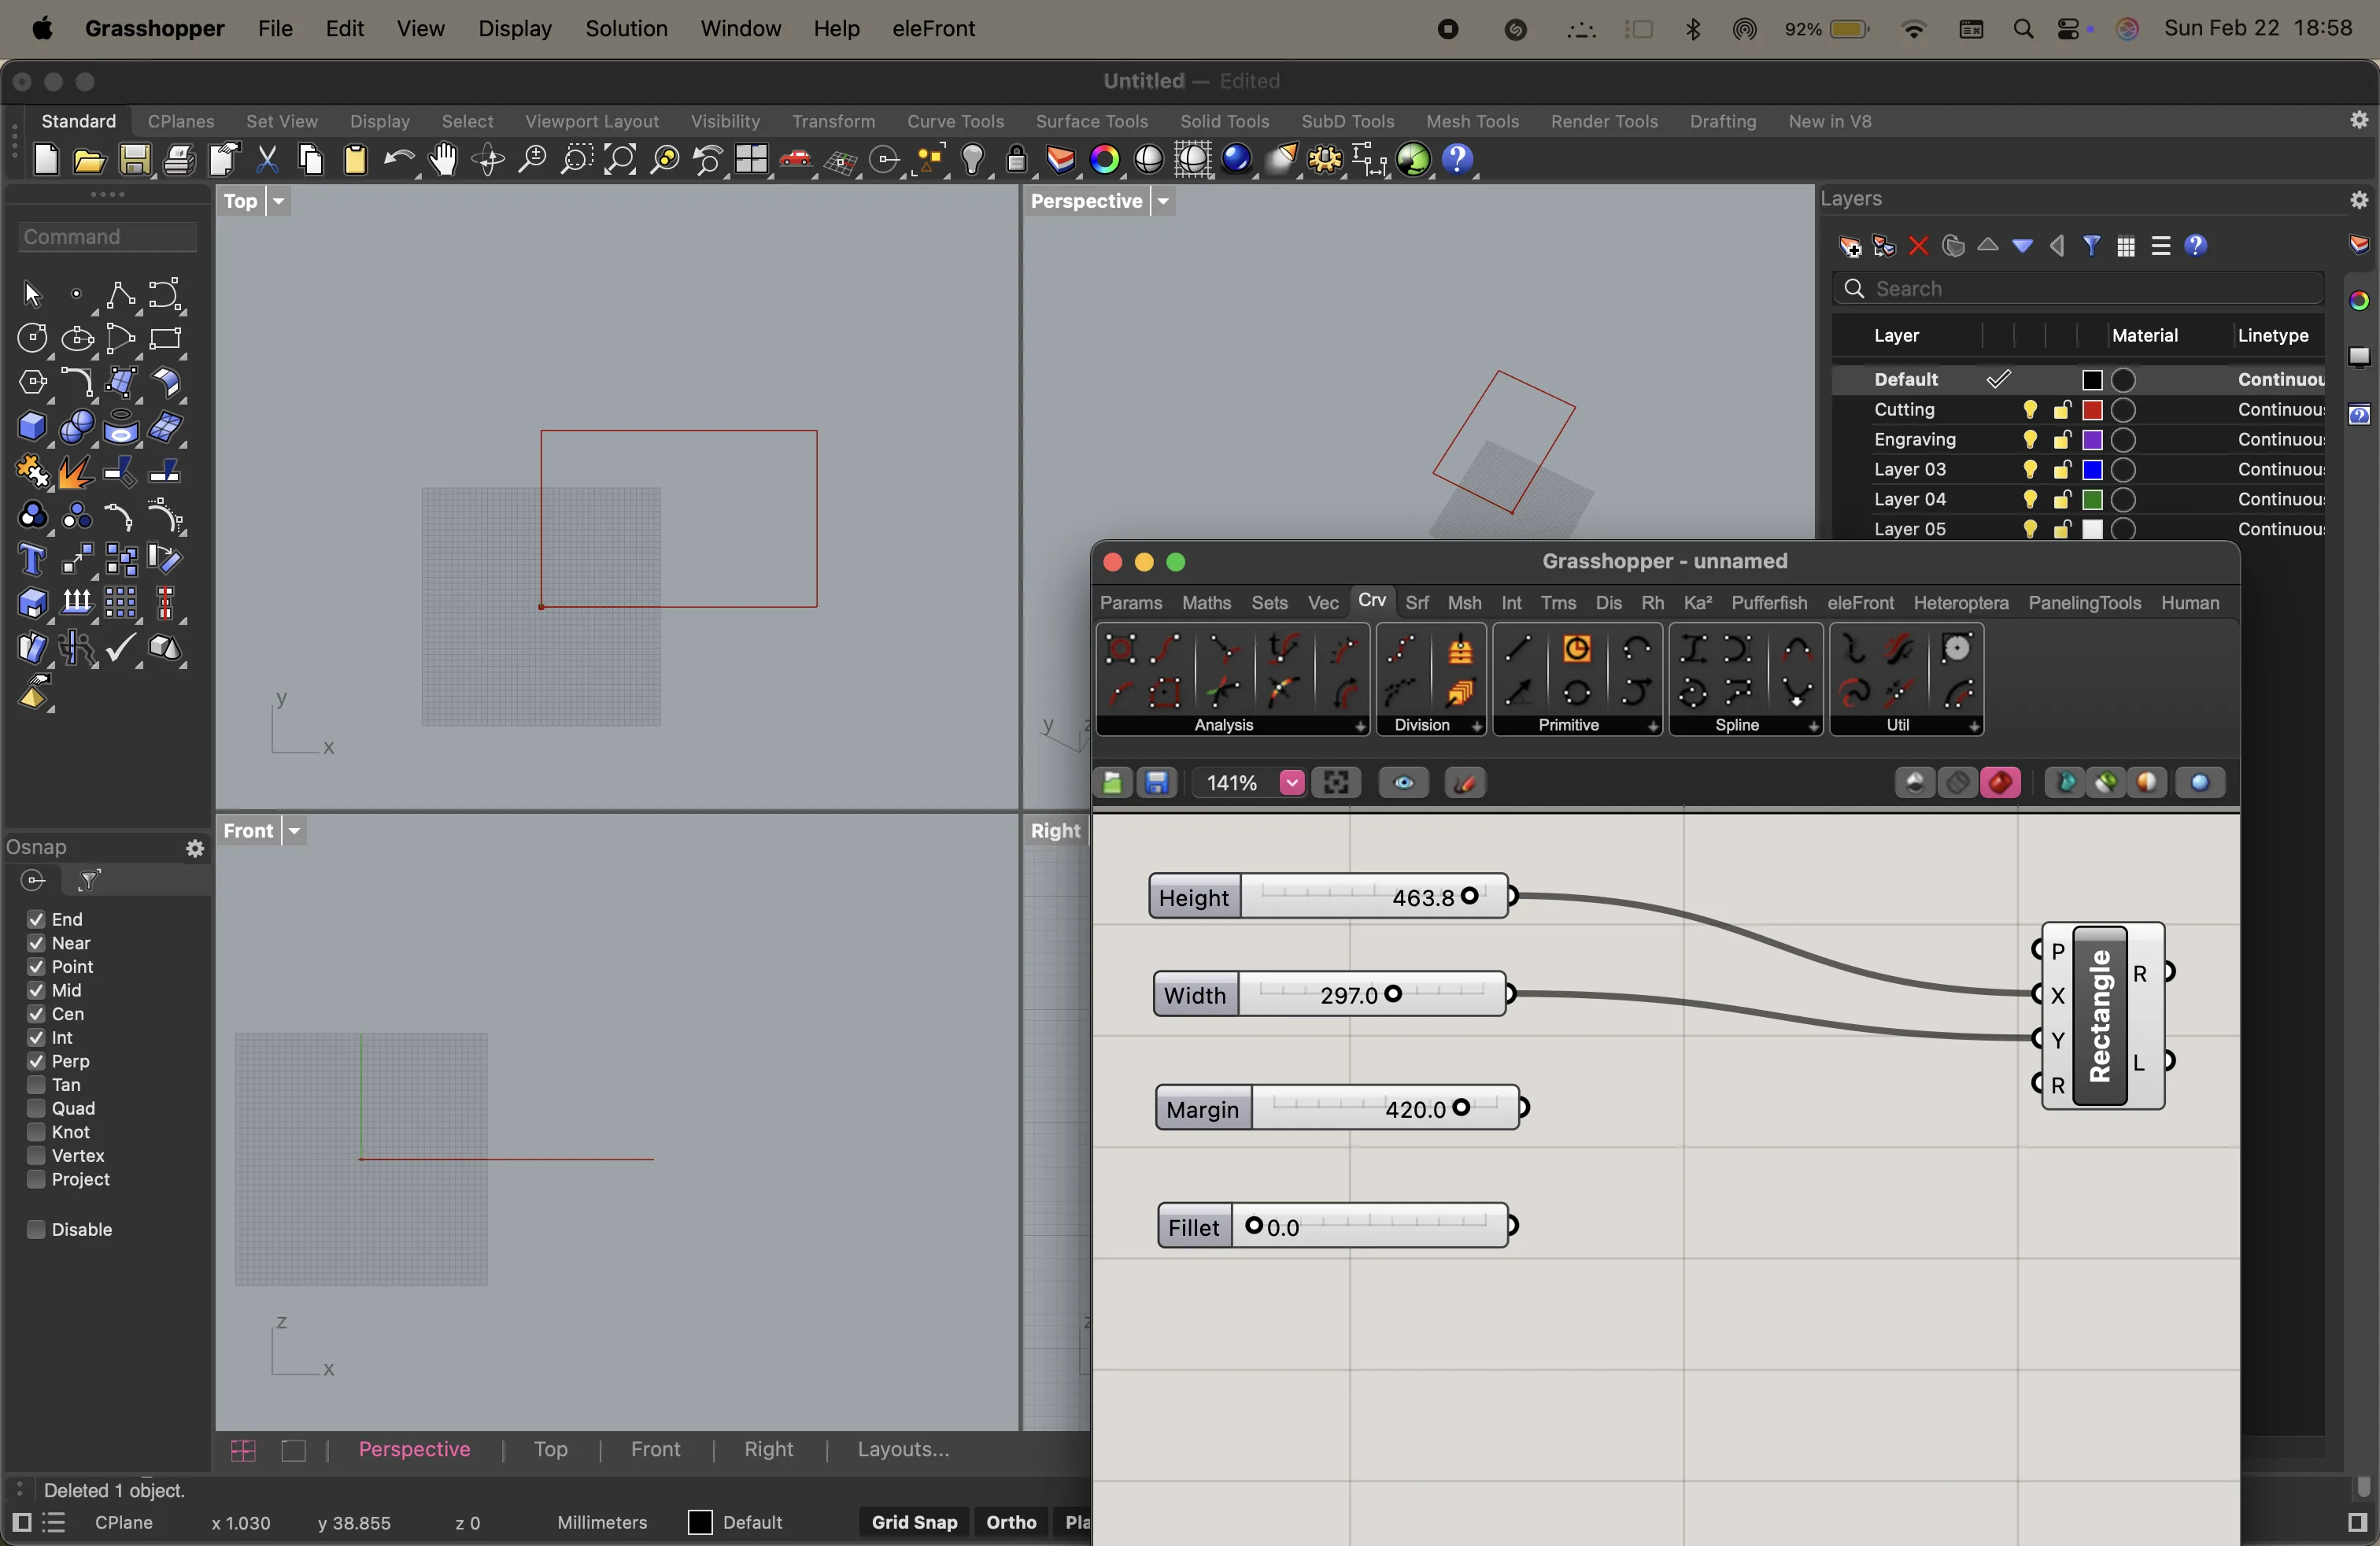Open the Grasshopper zoom level dropdown
This screenshot has height=1546, width=2380.
click(1291, 783)
